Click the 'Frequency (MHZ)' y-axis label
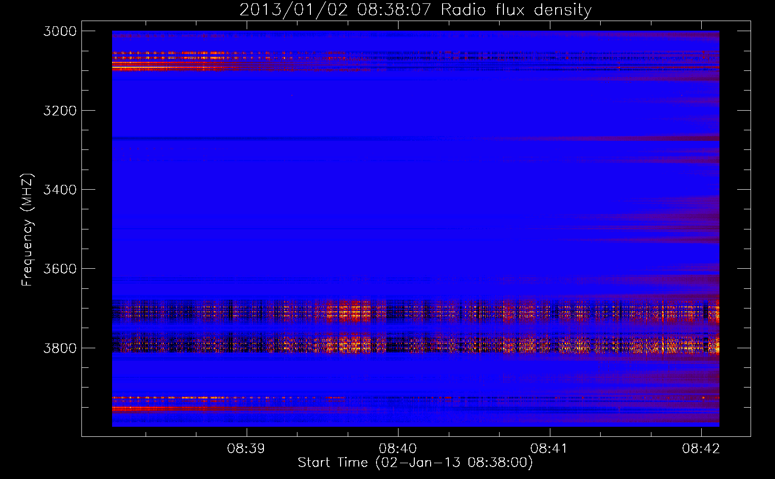This screenshot has height=479, width=775. pos(27,230)
